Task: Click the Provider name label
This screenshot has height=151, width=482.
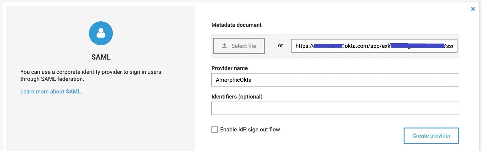Action: tap(229, 68)
